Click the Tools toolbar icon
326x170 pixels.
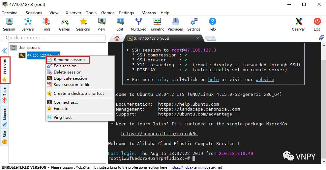pos(46,24)
